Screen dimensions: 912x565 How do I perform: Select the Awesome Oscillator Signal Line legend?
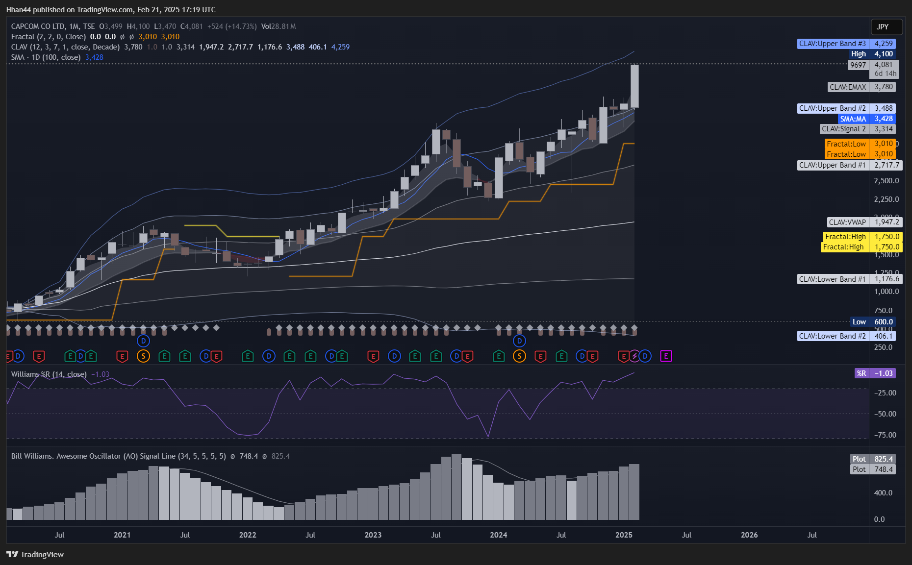pos(118,456)
